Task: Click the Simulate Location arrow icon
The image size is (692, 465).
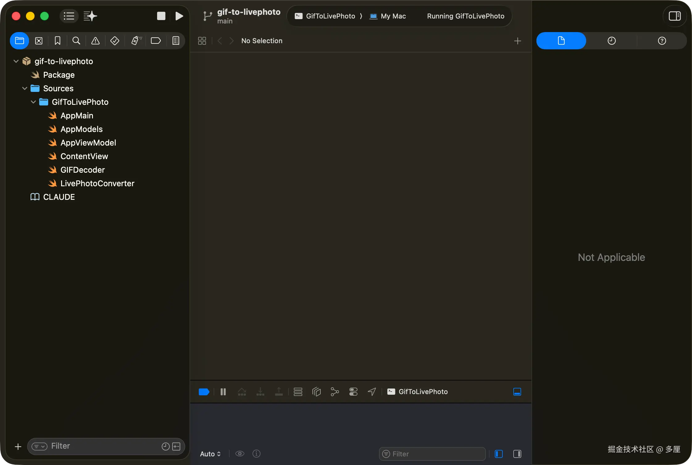Action: [372, 392]
